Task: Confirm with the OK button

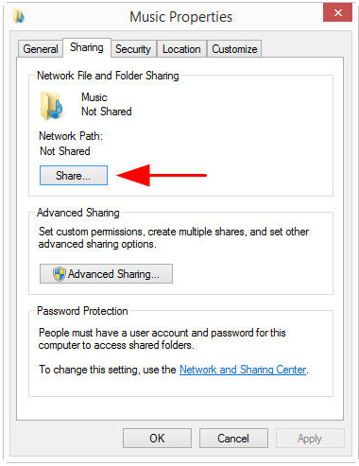Action: [157, 438]
